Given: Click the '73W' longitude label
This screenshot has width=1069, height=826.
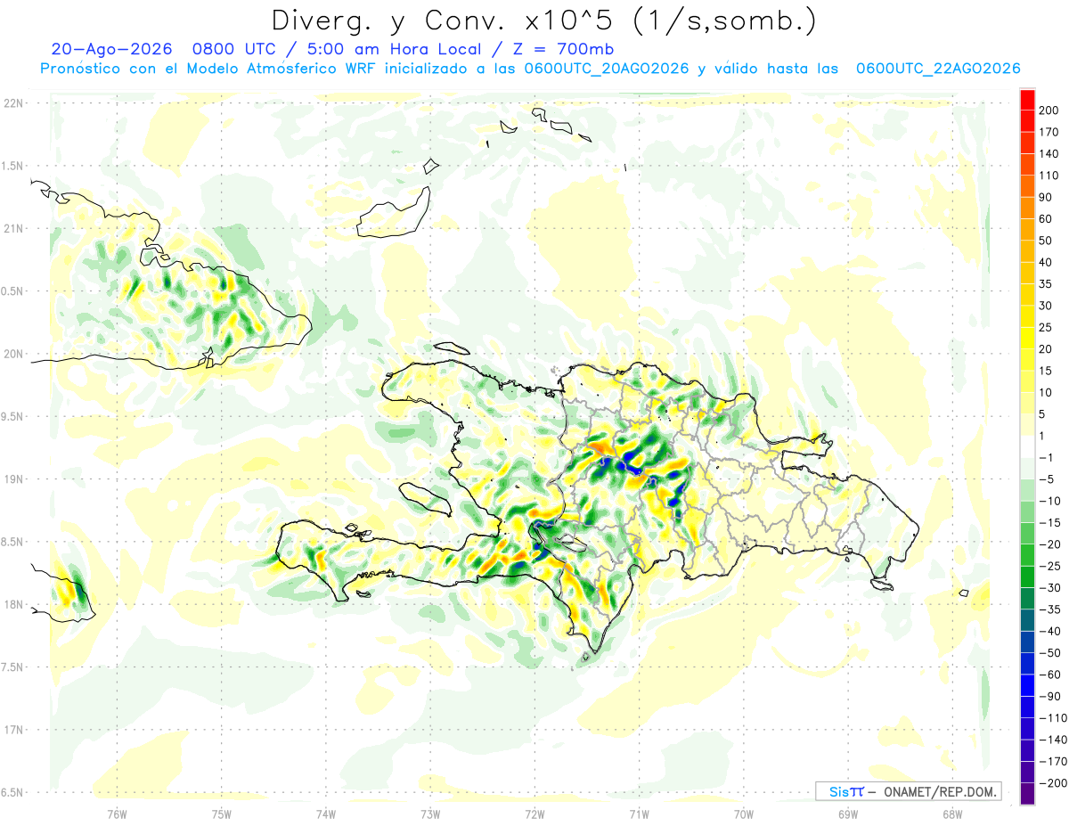Looking at the screenshot, I should point(430,814).
